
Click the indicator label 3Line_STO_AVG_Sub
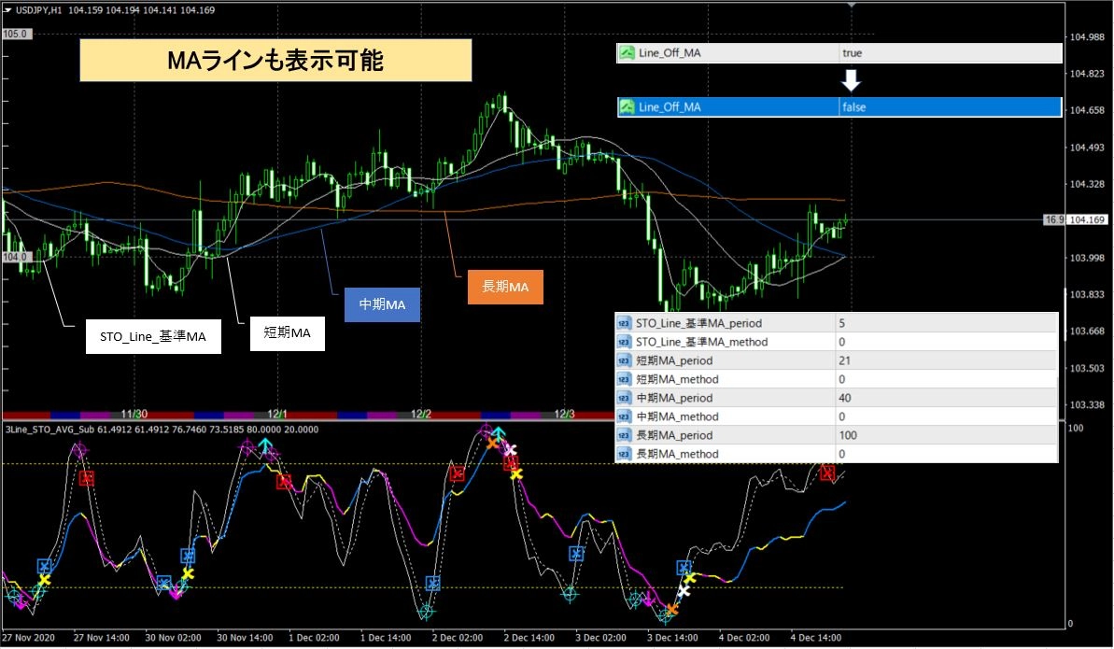(49, 430)
